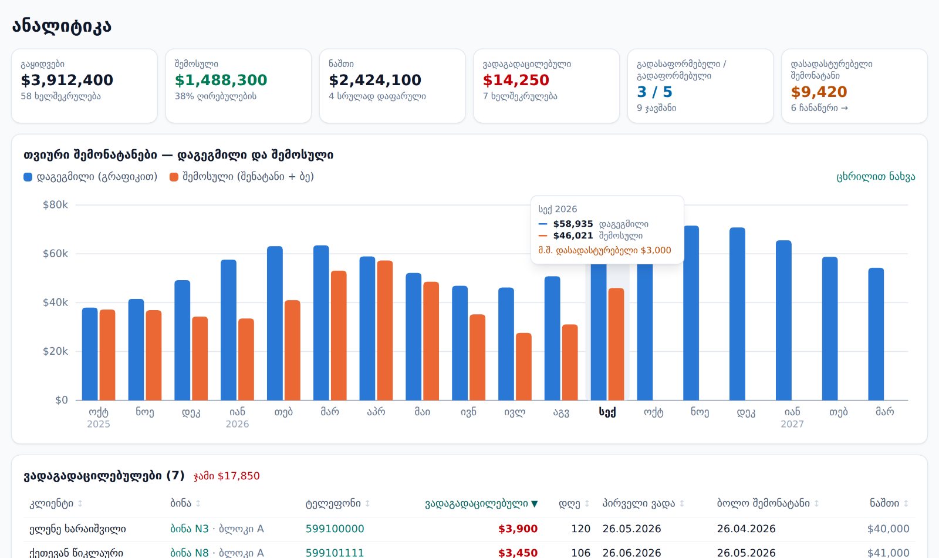Open the ბინა N3 · ბლოკი A link
This screenshot has width=939, height=558.
[x=217, y=529]
